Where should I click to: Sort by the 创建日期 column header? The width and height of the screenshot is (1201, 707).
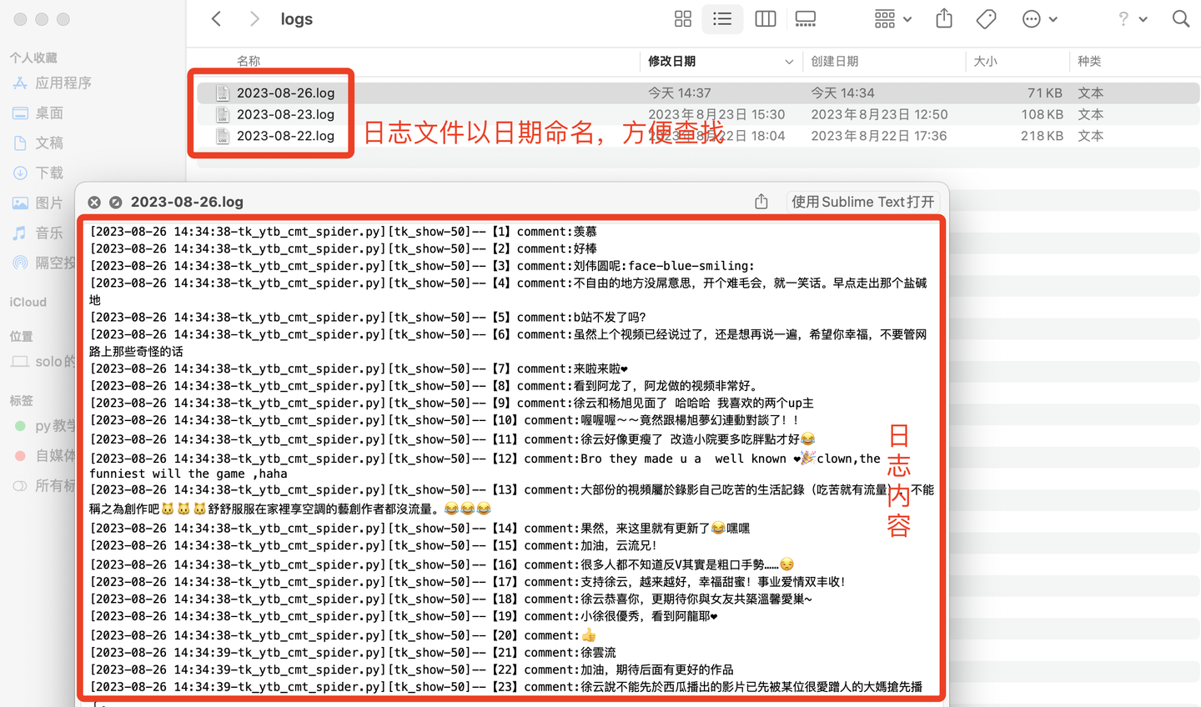pyautogui.click(x=835, y=61)
